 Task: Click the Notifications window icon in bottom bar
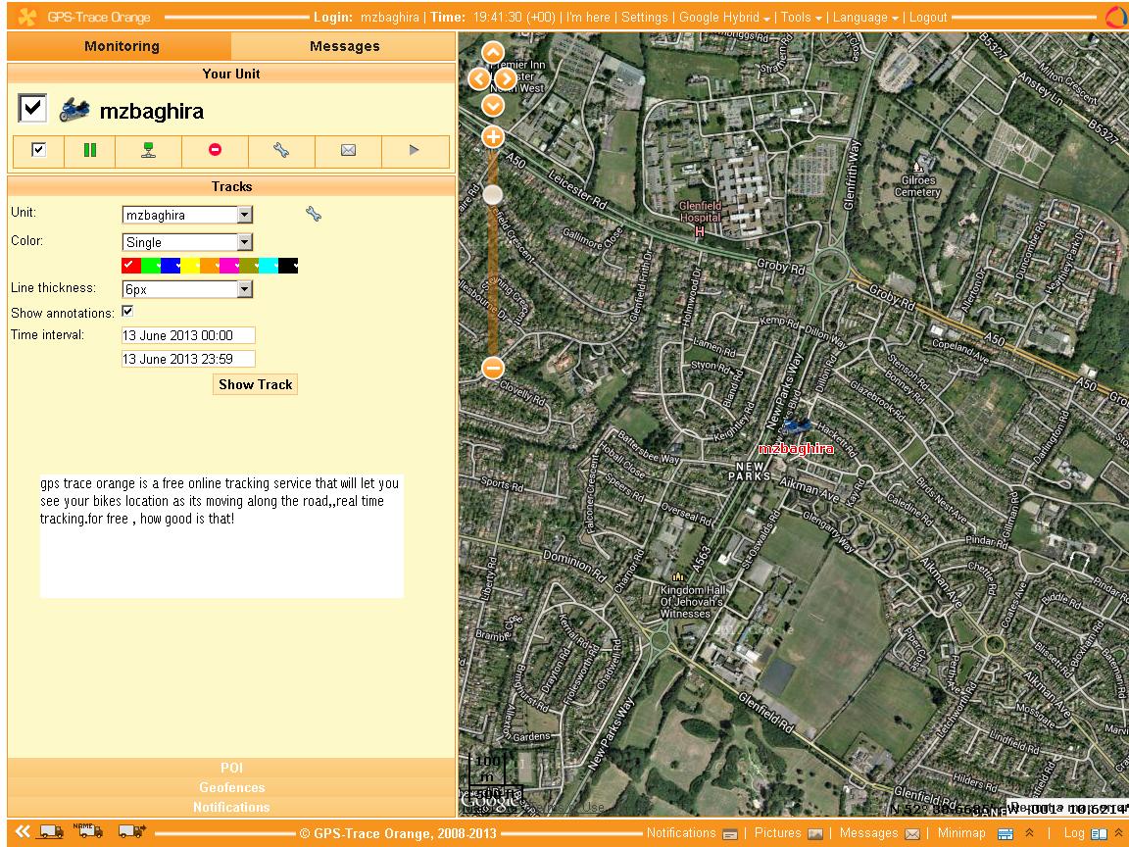click(730, 834)
